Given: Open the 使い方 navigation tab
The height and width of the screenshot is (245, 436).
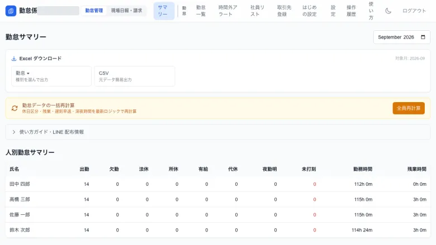Looking at the screenshot, I should [x=371, y=11].
